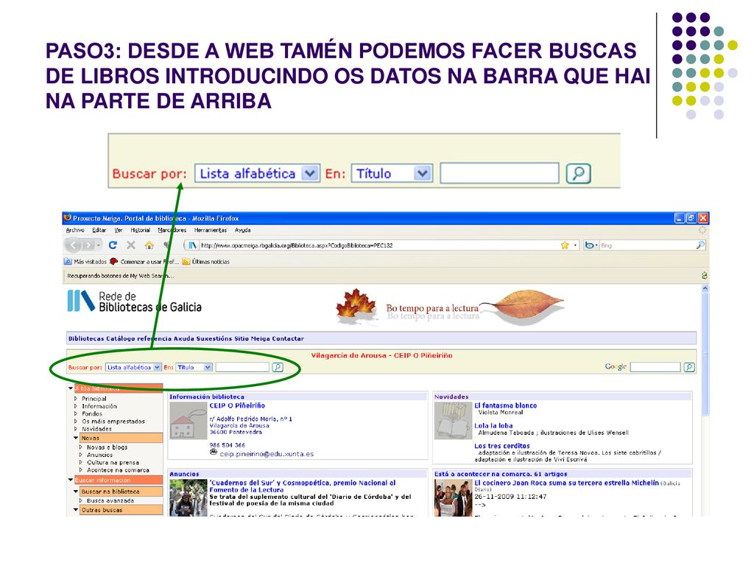Select Principal in the sidebar

(x=94, y=399)
